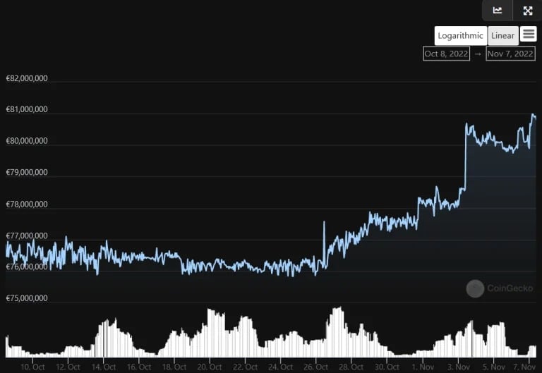Image resolution: width=542 pixels, height=373 pixels.
Task: Click the €80,000,000 axis label
Action: pos(27,141)
